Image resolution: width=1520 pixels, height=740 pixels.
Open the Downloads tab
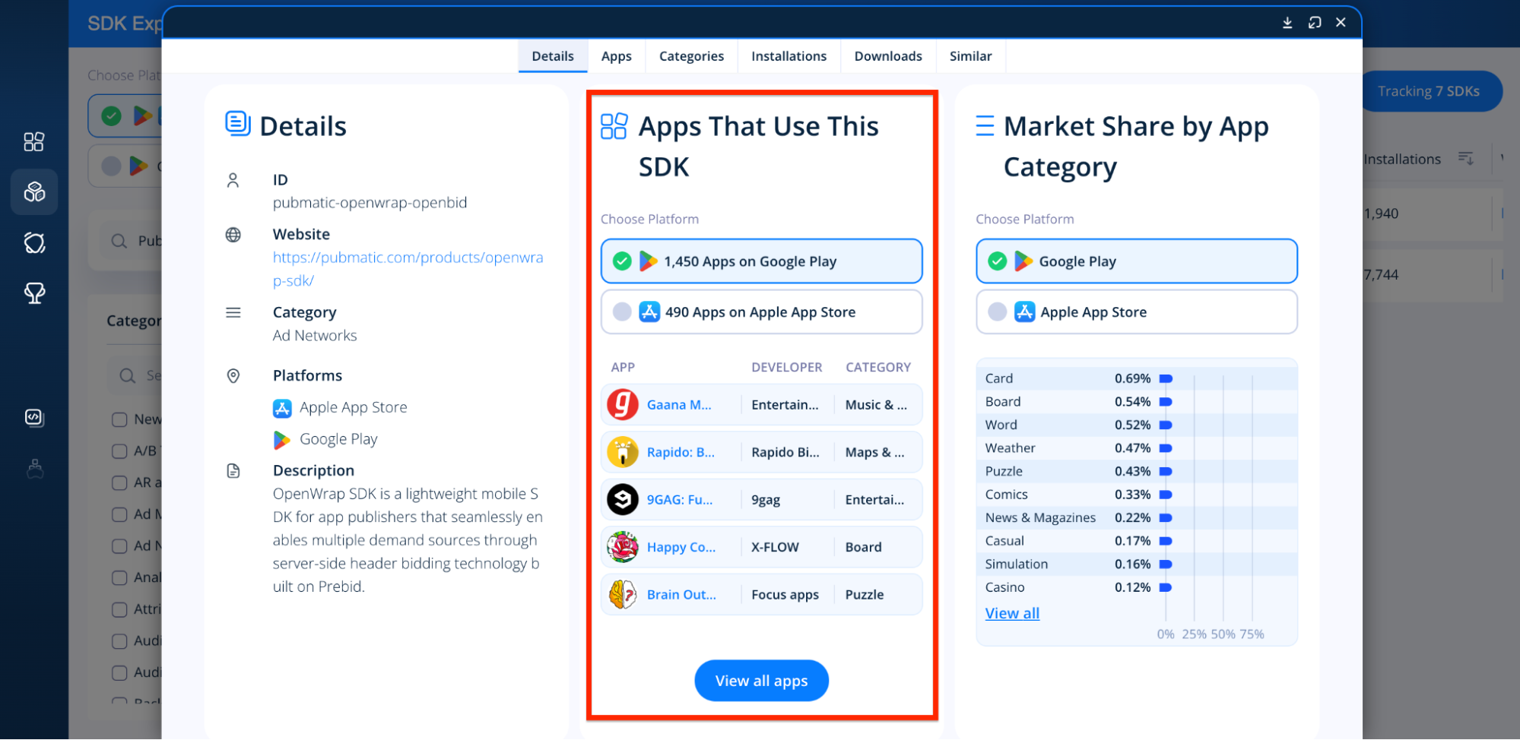coord(888,56)
